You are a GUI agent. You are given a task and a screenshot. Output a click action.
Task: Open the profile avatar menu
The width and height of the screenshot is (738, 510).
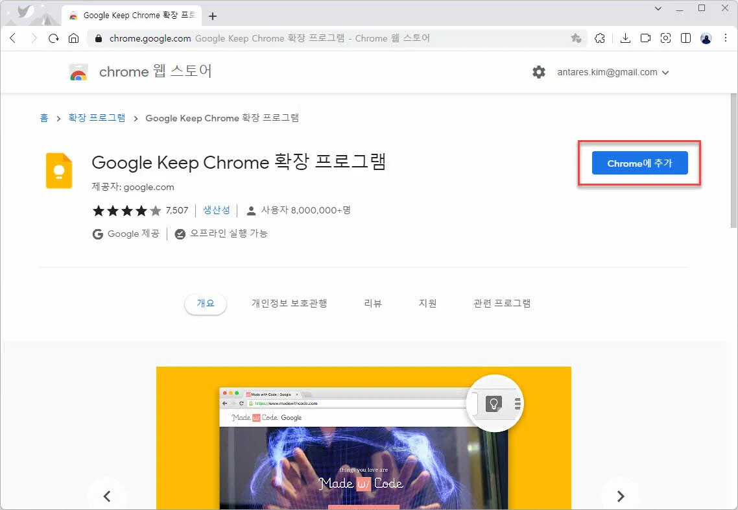[x=706, y=39]
